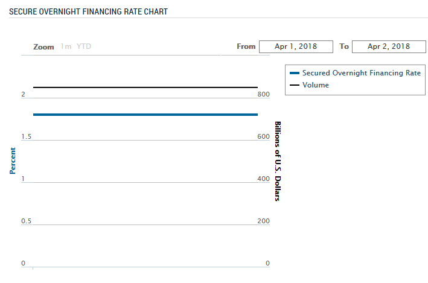Click the 200 label on right axis
The image size is (428, 283).
click(x=263, y=221)
